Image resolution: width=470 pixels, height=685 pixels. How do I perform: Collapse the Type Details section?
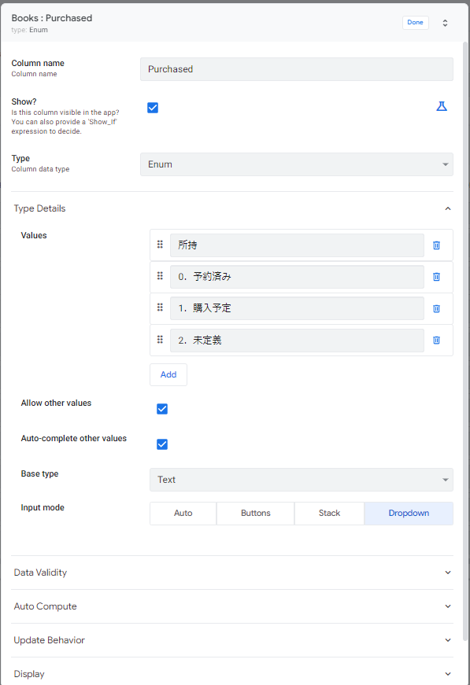[x=447, y=208]
